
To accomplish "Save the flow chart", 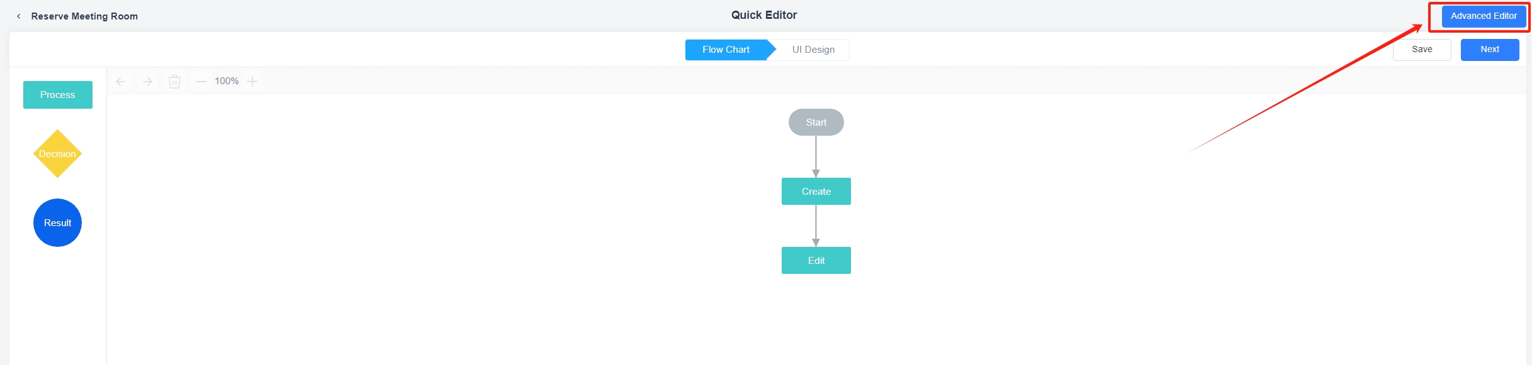I will 1422,50.
